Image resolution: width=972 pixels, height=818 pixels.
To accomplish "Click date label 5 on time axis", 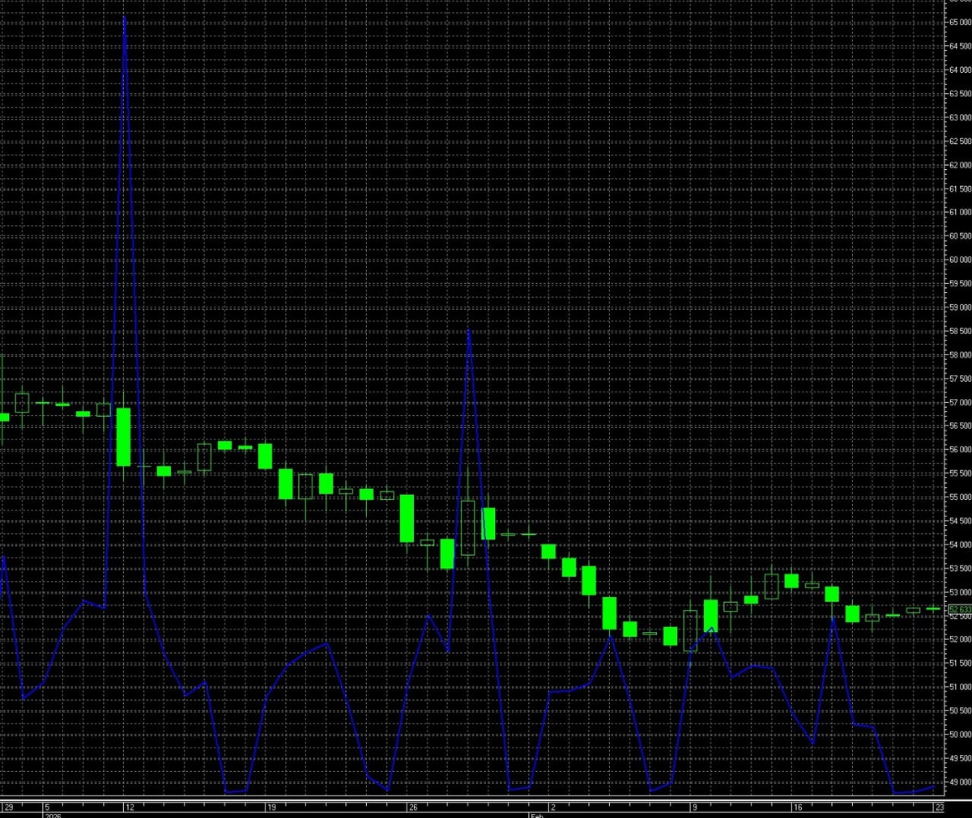I will click(47, 807).
